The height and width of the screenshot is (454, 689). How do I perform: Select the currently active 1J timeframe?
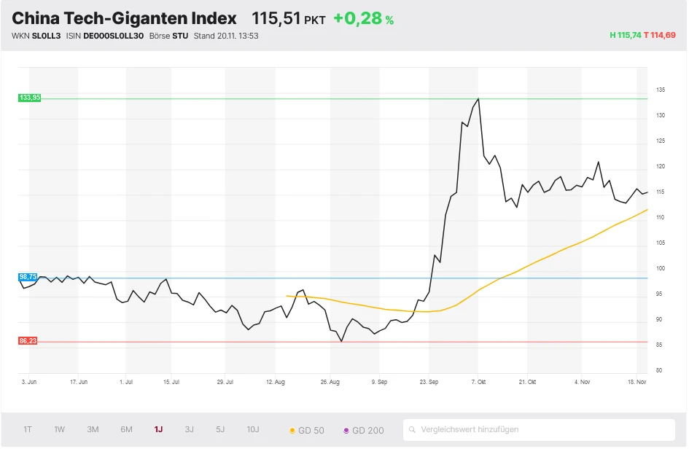158,430
